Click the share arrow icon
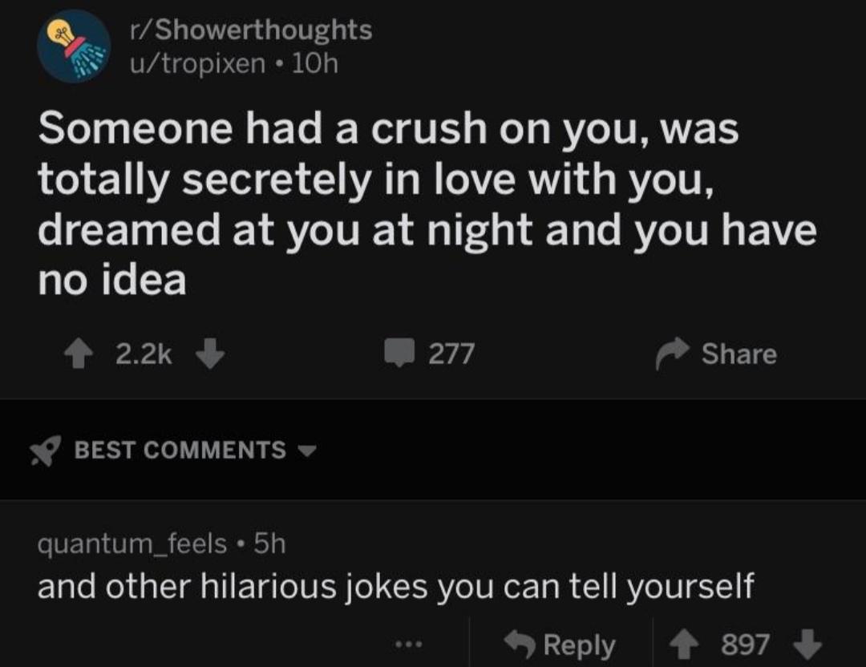Screen dimensions: 866x667 coord(673,354)
